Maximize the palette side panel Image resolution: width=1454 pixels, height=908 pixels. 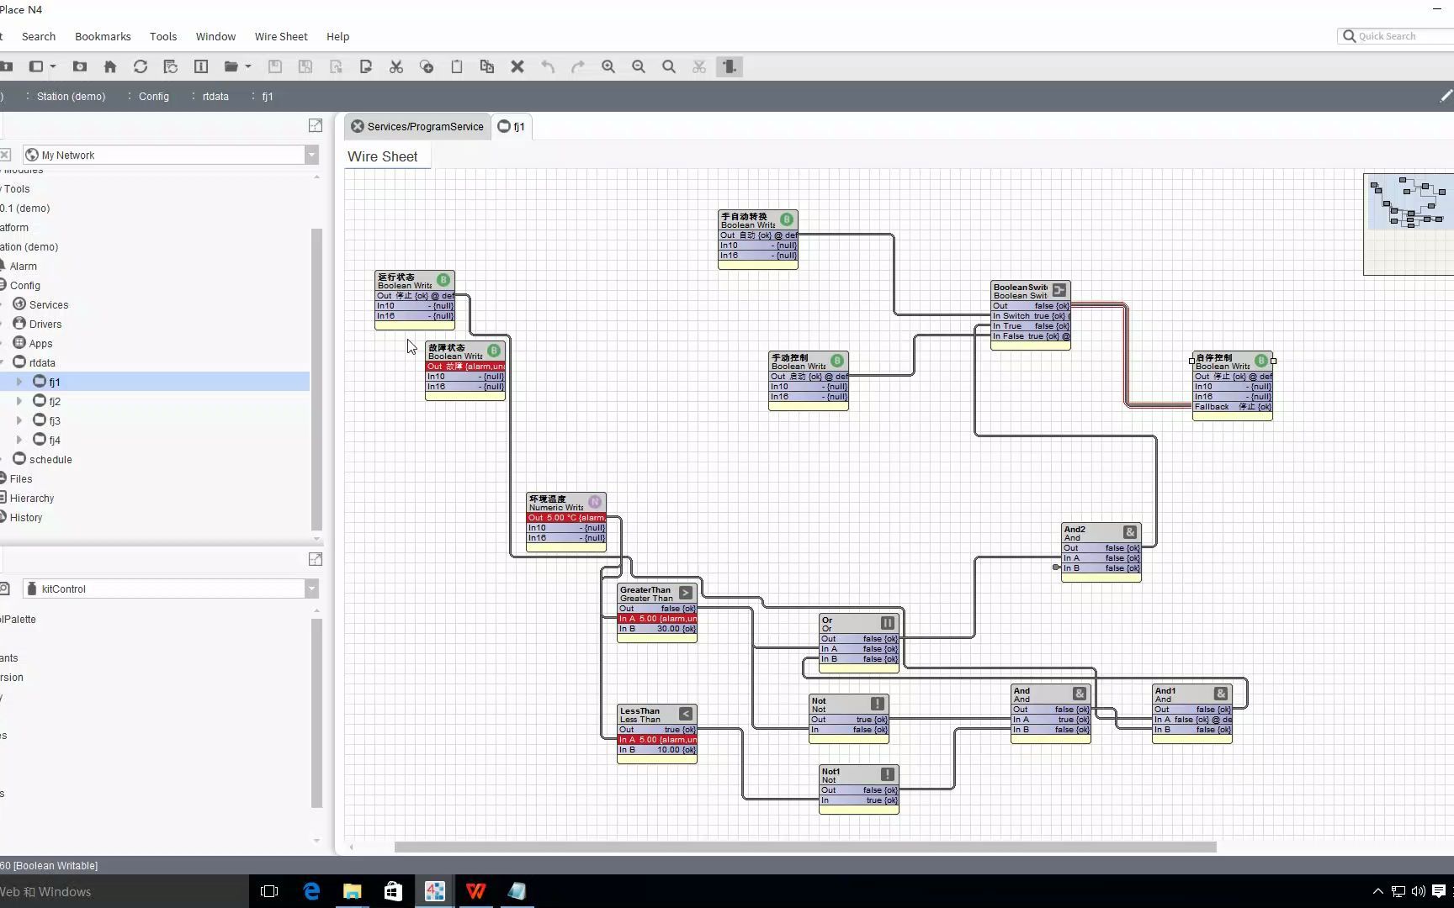(316, 559)
